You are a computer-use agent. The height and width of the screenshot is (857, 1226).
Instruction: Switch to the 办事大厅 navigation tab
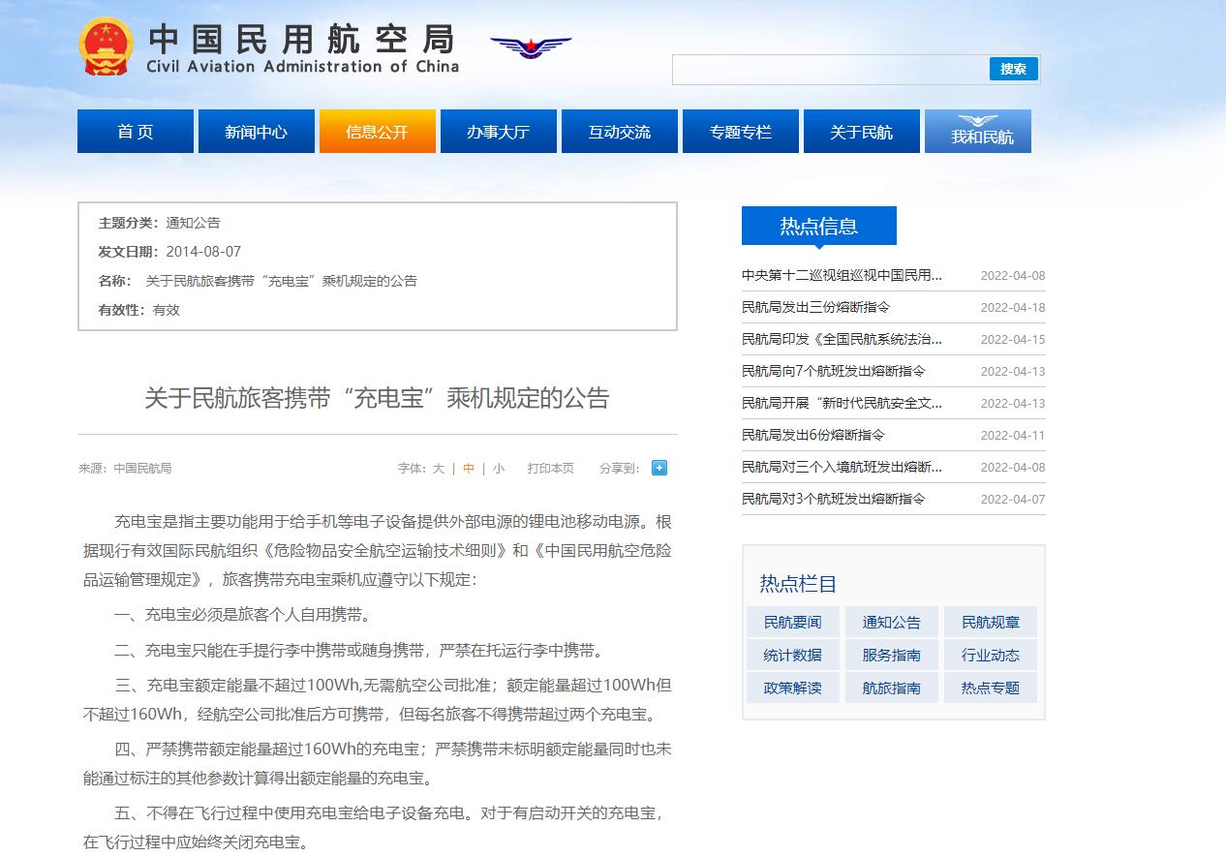498,132
